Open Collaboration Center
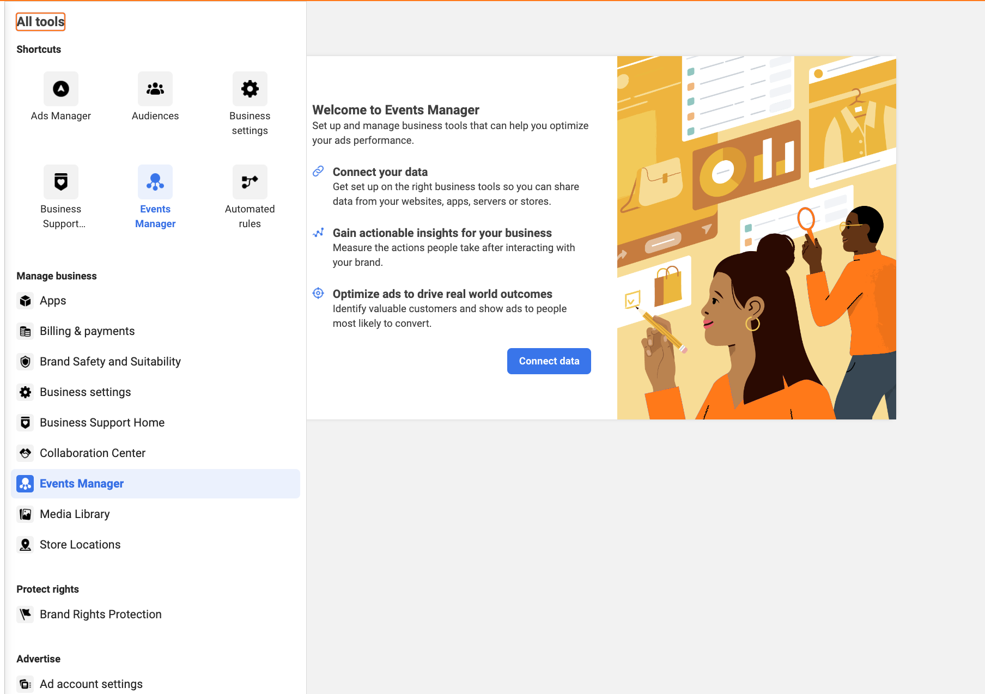The width and height of the screenshot is (985, 694). [155, 453]
